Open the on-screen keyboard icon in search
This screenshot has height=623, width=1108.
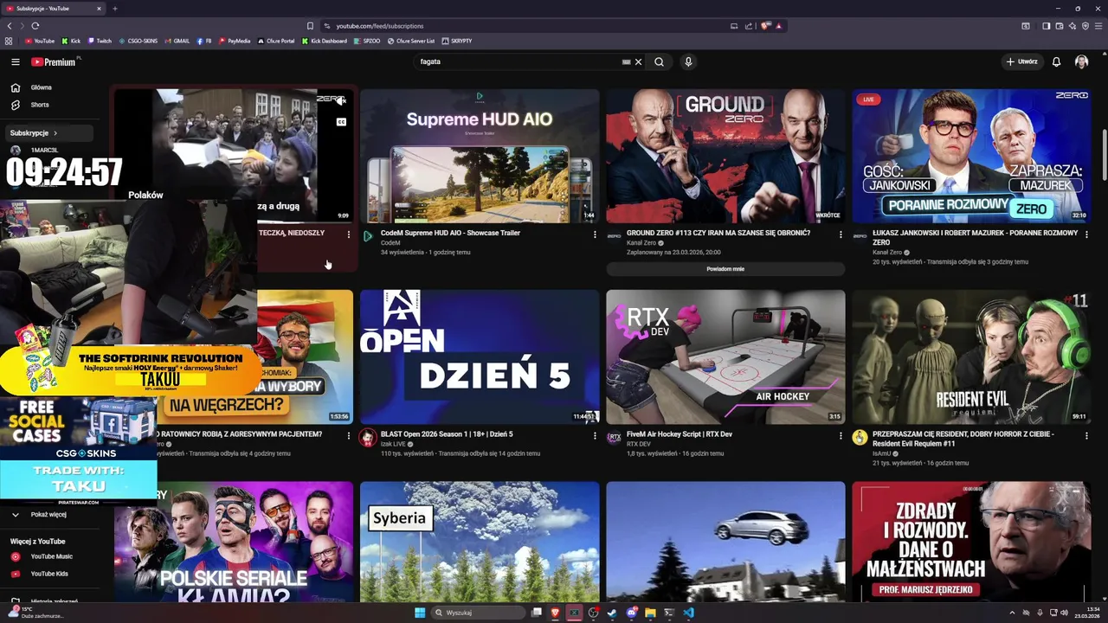tap(626, 61)
